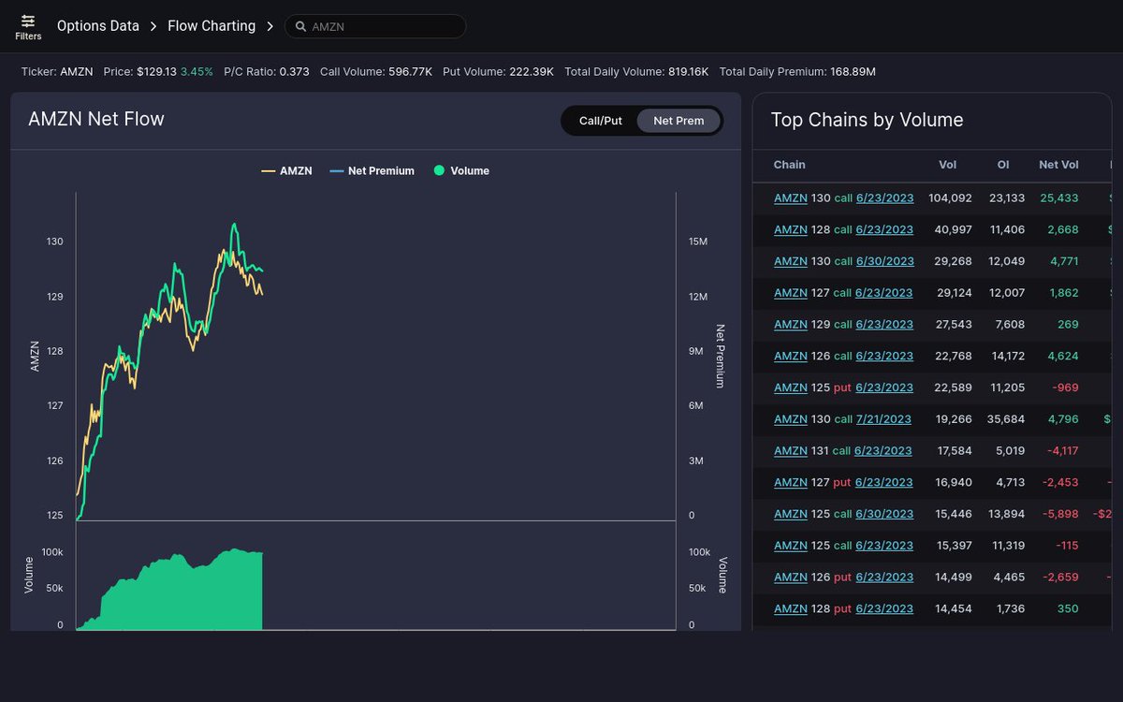Toggle AMZN series in chart legend
The image size is (1123, 702).
pos(286,171)
